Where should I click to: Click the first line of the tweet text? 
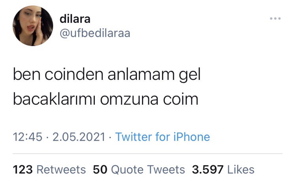tap(107, 75)
